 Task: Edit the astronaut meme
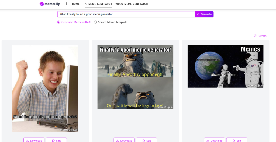coord(237,140)
